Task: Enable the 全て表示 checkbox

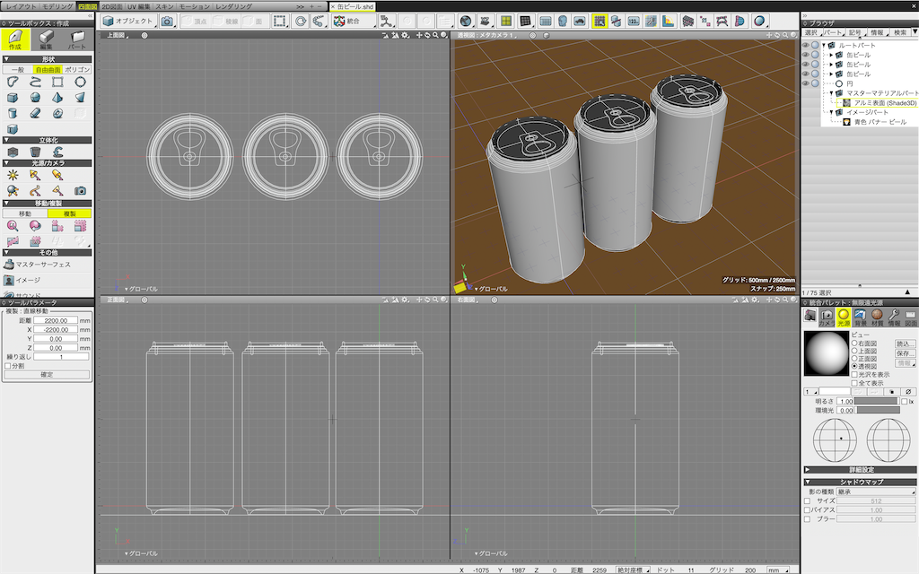Action: pyautogui.click(x=854, y=383)
